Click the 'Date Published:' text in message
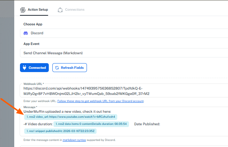This screenshot has width=228, height=147. [x=147, y=124]
